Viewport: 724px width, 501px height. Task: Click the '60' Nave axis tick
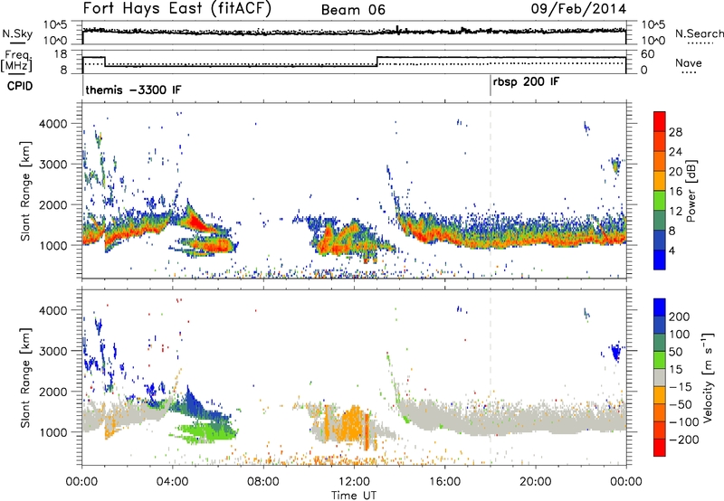click(x=648, y=54)
